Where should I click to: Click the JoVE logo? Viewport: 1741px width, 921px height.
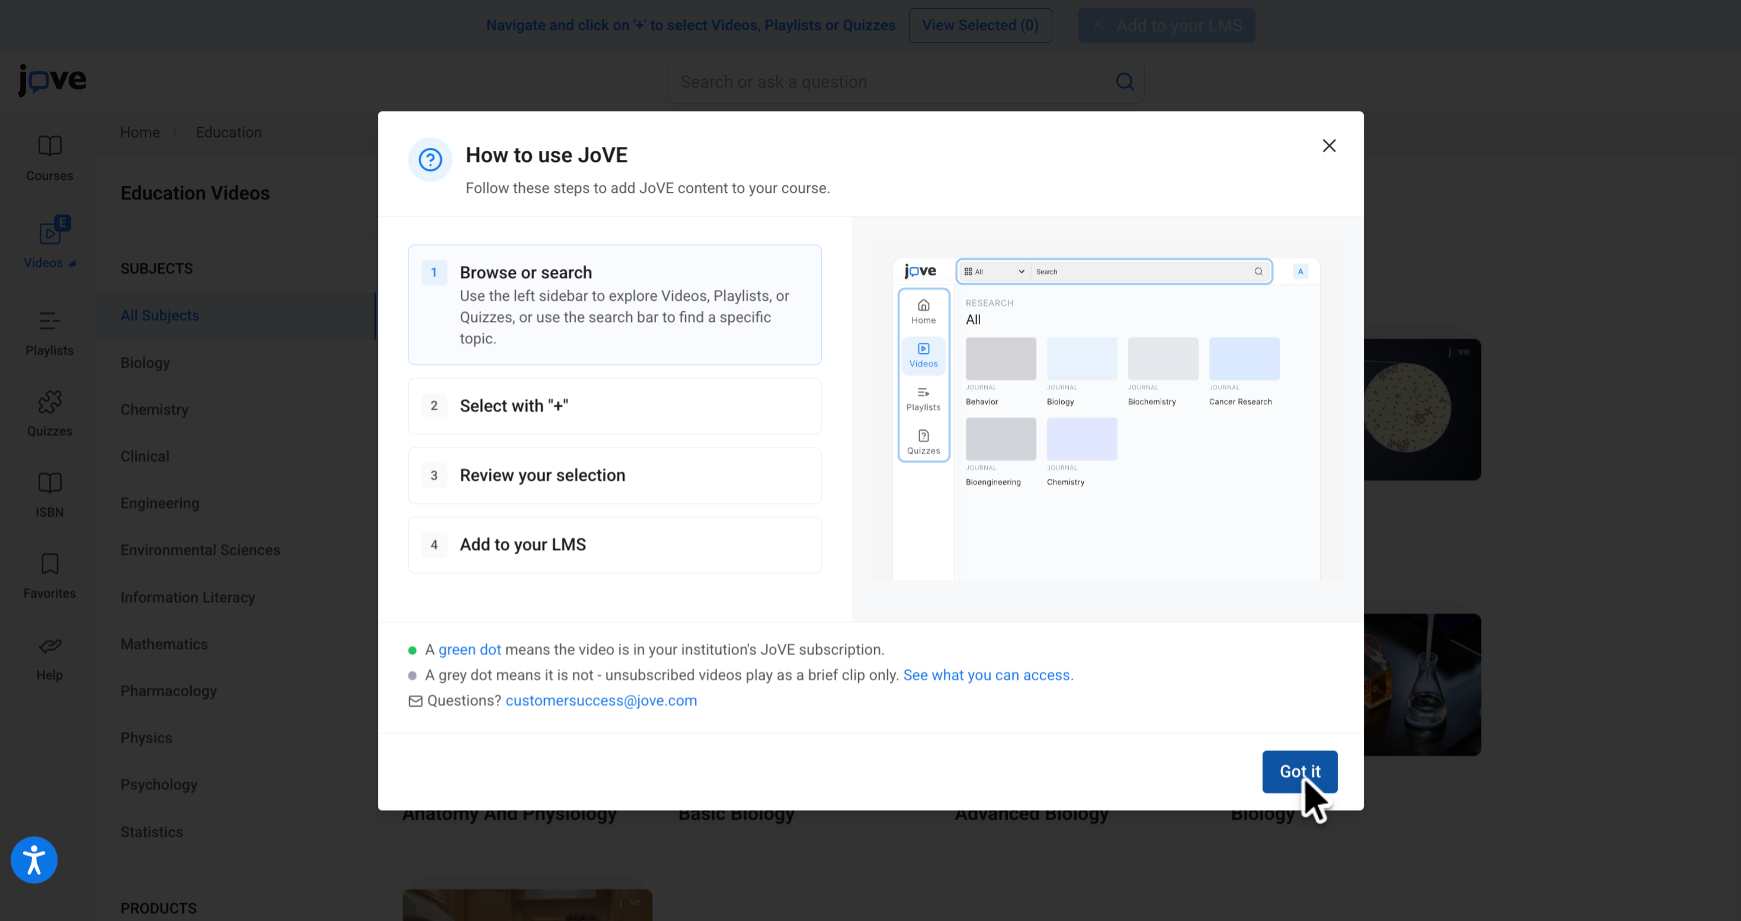[52, 80]
